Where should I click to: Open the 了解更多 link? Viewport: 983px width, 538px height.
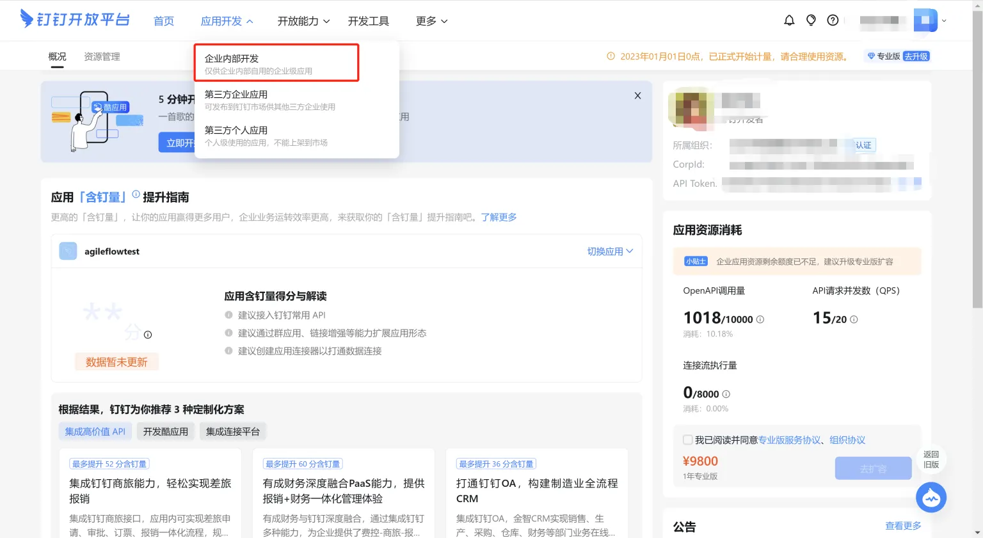(x=499, y=218)
